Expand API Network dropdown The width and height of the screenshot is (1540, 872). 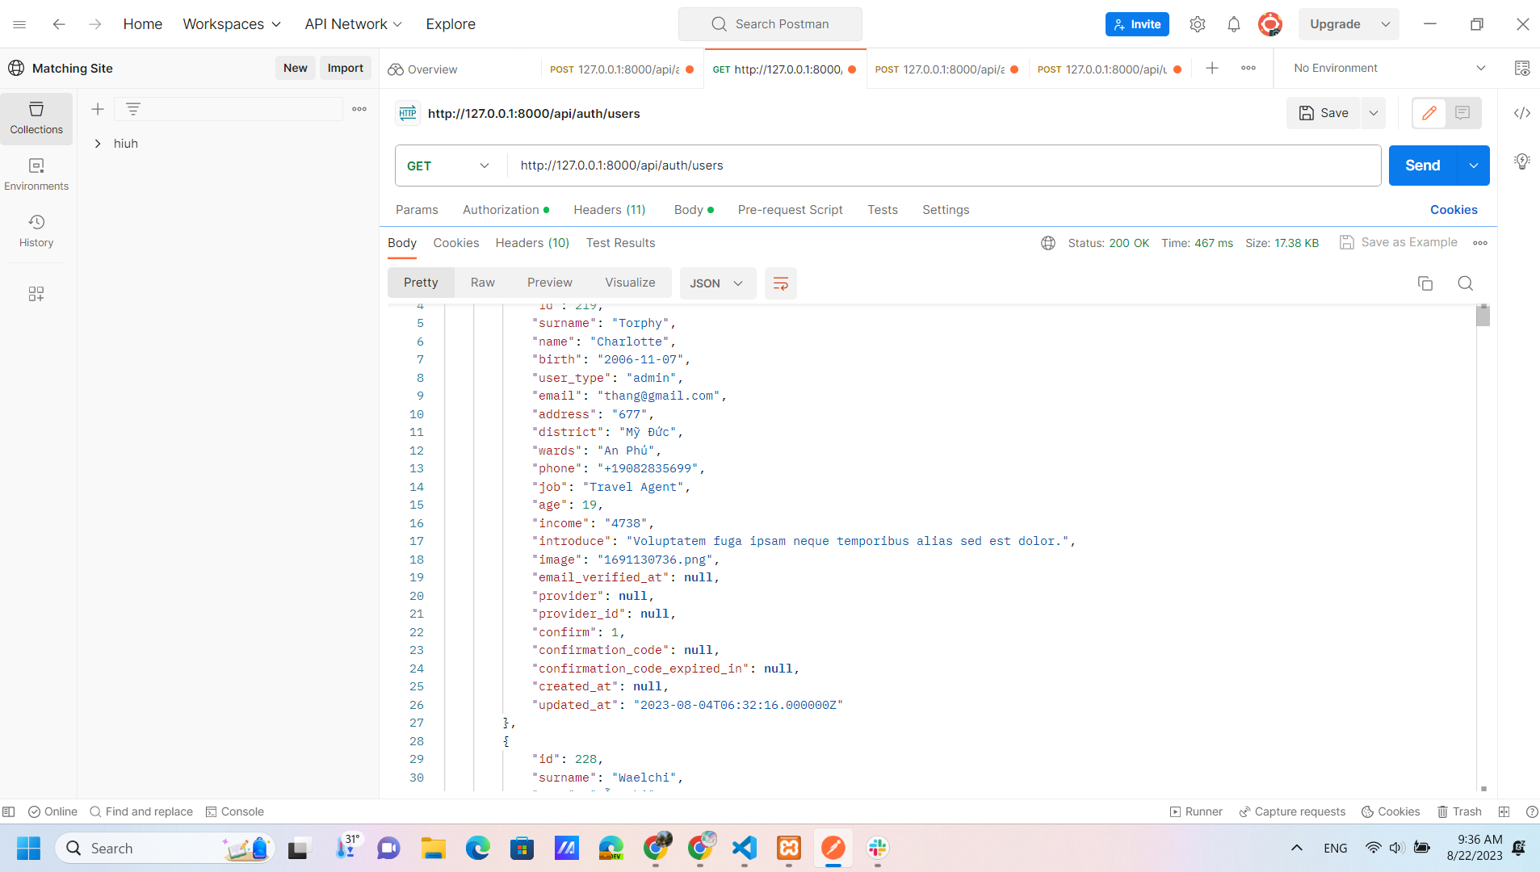tap(353, 24)
